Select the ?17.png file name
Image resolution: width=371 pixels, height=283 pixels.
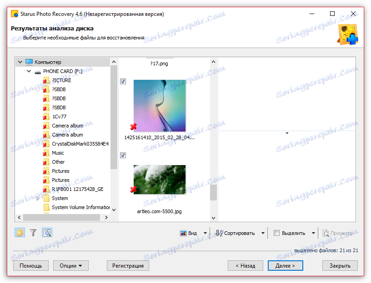(x=159, y=63)
